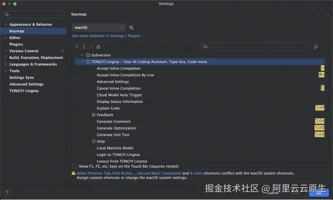Click the Select Previous Tab conflict link
The image size is (333, 200).
pyautogui.click(x=93, y=174)
